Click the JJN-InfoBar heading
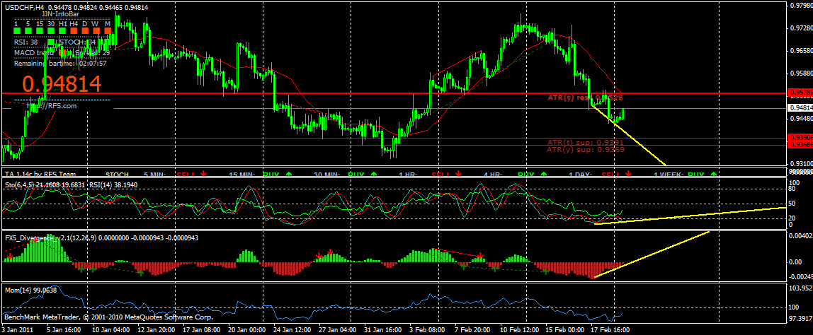Viewport: 813px width, 335px height. [60, 14]
